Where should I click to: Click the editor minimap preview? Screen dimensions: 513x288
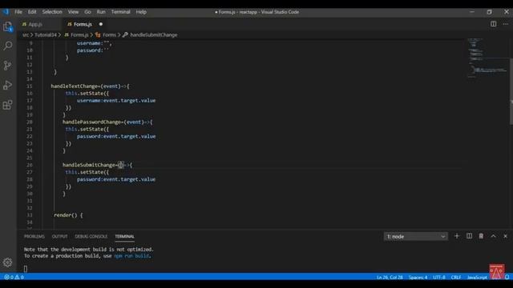pos(487,58)
